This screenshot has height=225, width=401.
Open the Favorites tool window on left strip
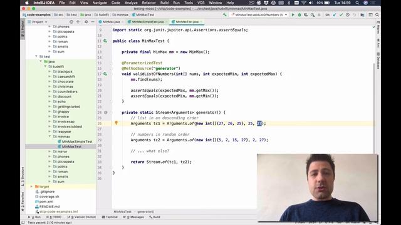click(x=23, y=201)
